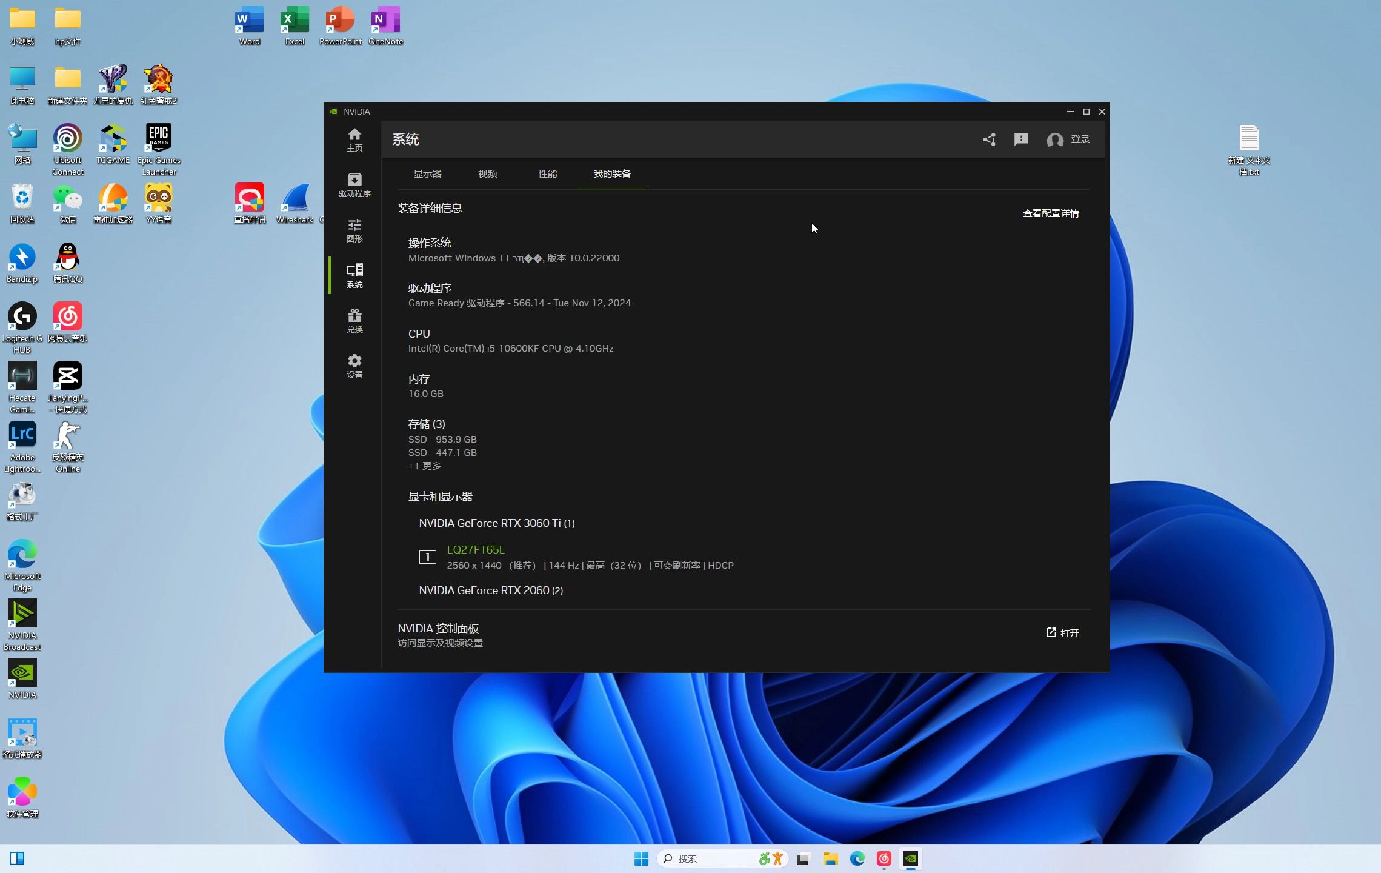
Task: Open the 兑换 redeem section
Action: pos(354,321)
